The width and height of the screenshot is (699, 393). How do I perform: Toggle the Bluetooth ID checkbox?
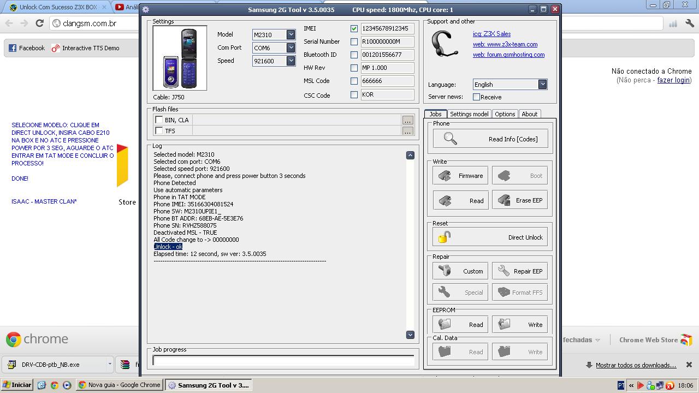[x=354, y=55]
